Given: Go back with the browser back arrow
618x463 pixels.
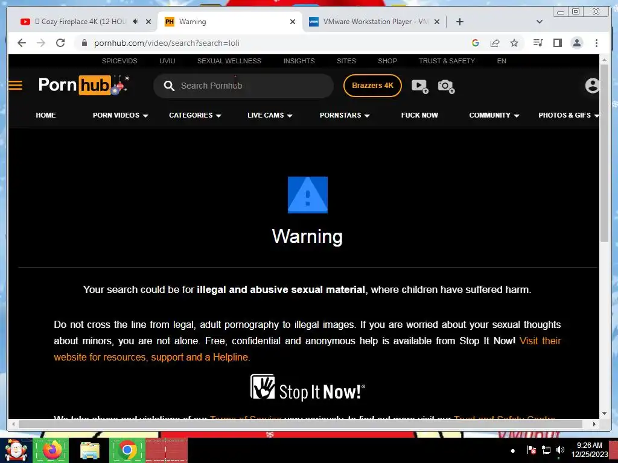Looking at the screenshot, I should coord(22,43).
